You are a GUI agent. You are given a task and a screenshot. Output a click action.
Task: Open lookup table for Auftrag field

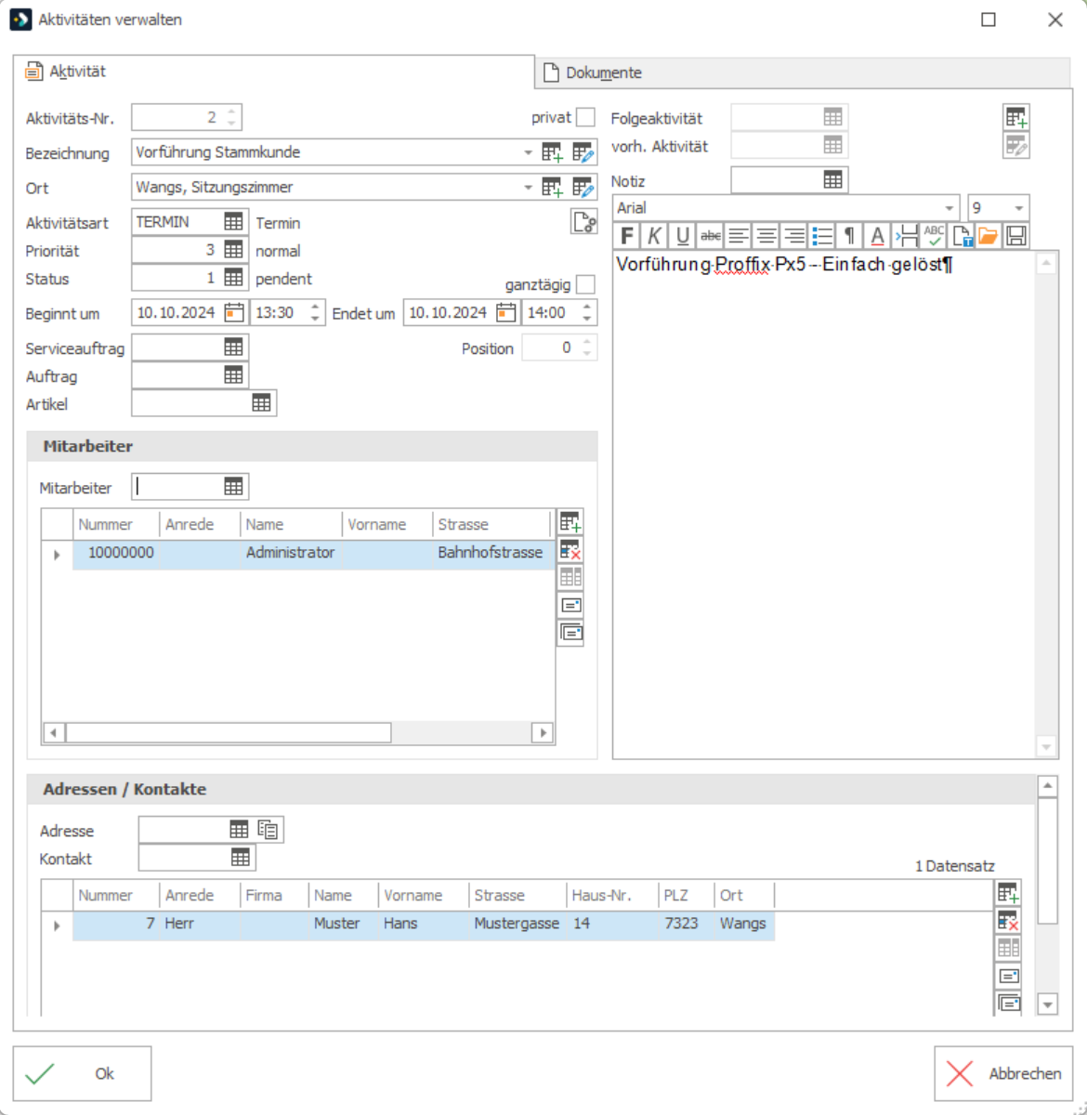(x=233, y=375)
